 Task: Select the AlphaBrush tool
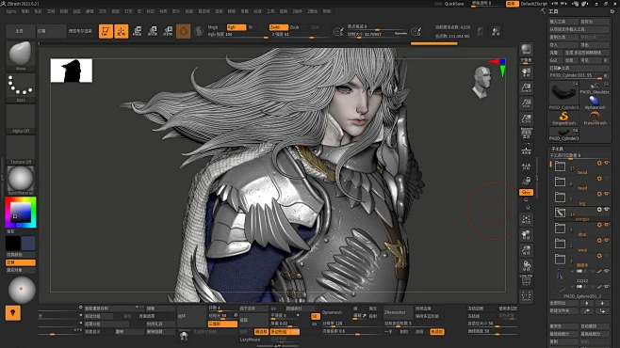click(595, 103)
